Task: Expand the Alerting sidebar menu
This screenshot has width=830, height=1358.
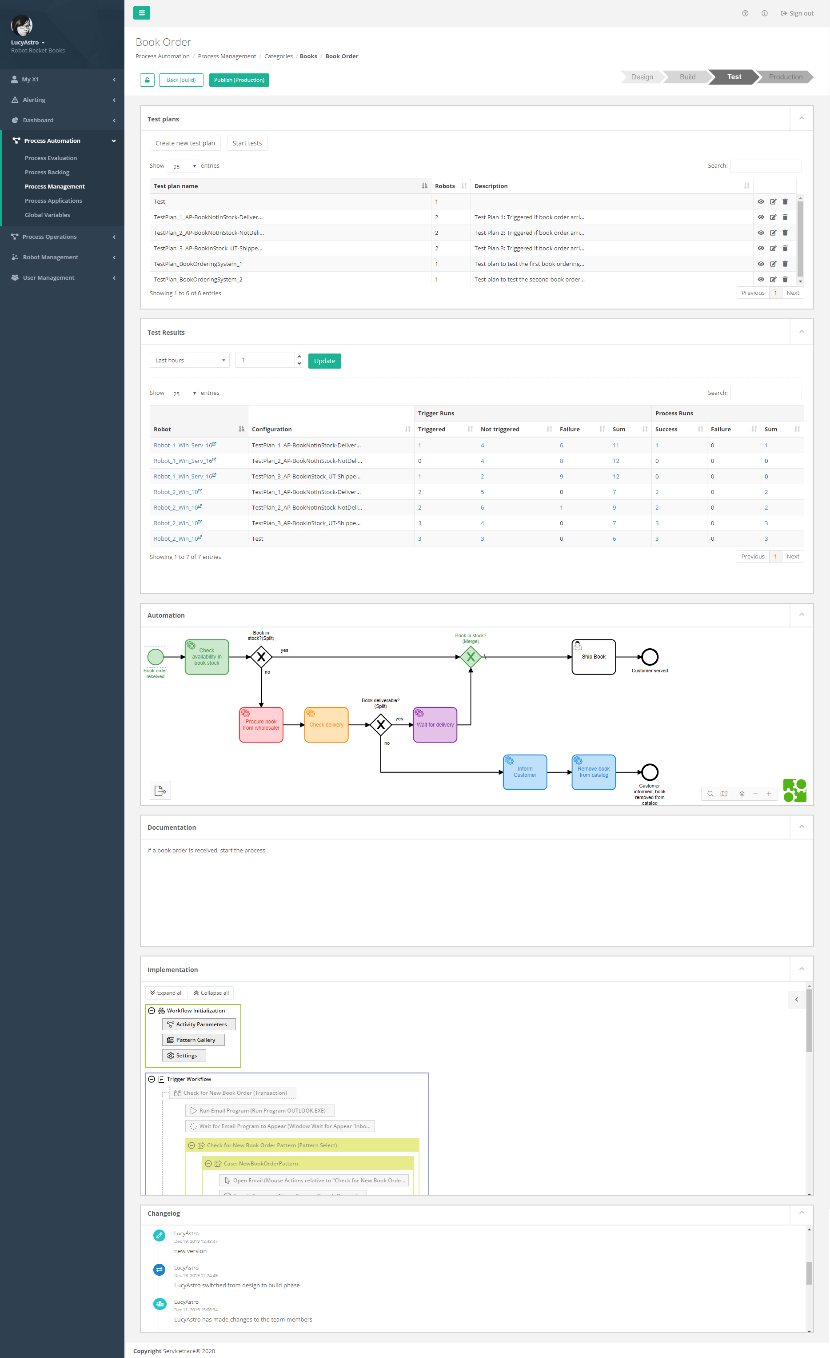Action: [62, 100]
